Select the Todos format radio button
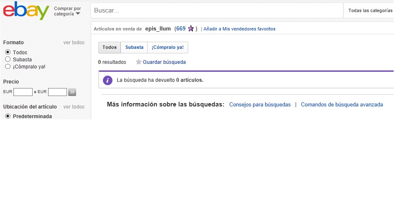The image size is (394, 197). 8,52
